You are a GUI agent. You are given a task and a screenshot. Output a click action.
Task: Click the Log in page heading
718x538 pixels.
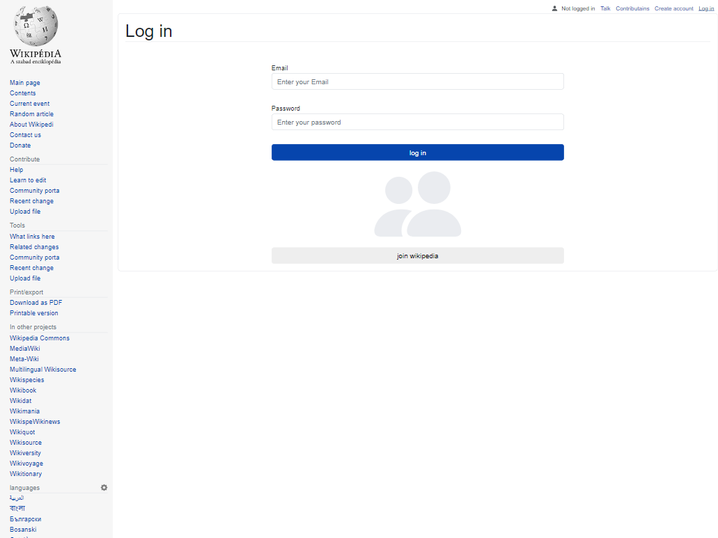tap(149, 31)
